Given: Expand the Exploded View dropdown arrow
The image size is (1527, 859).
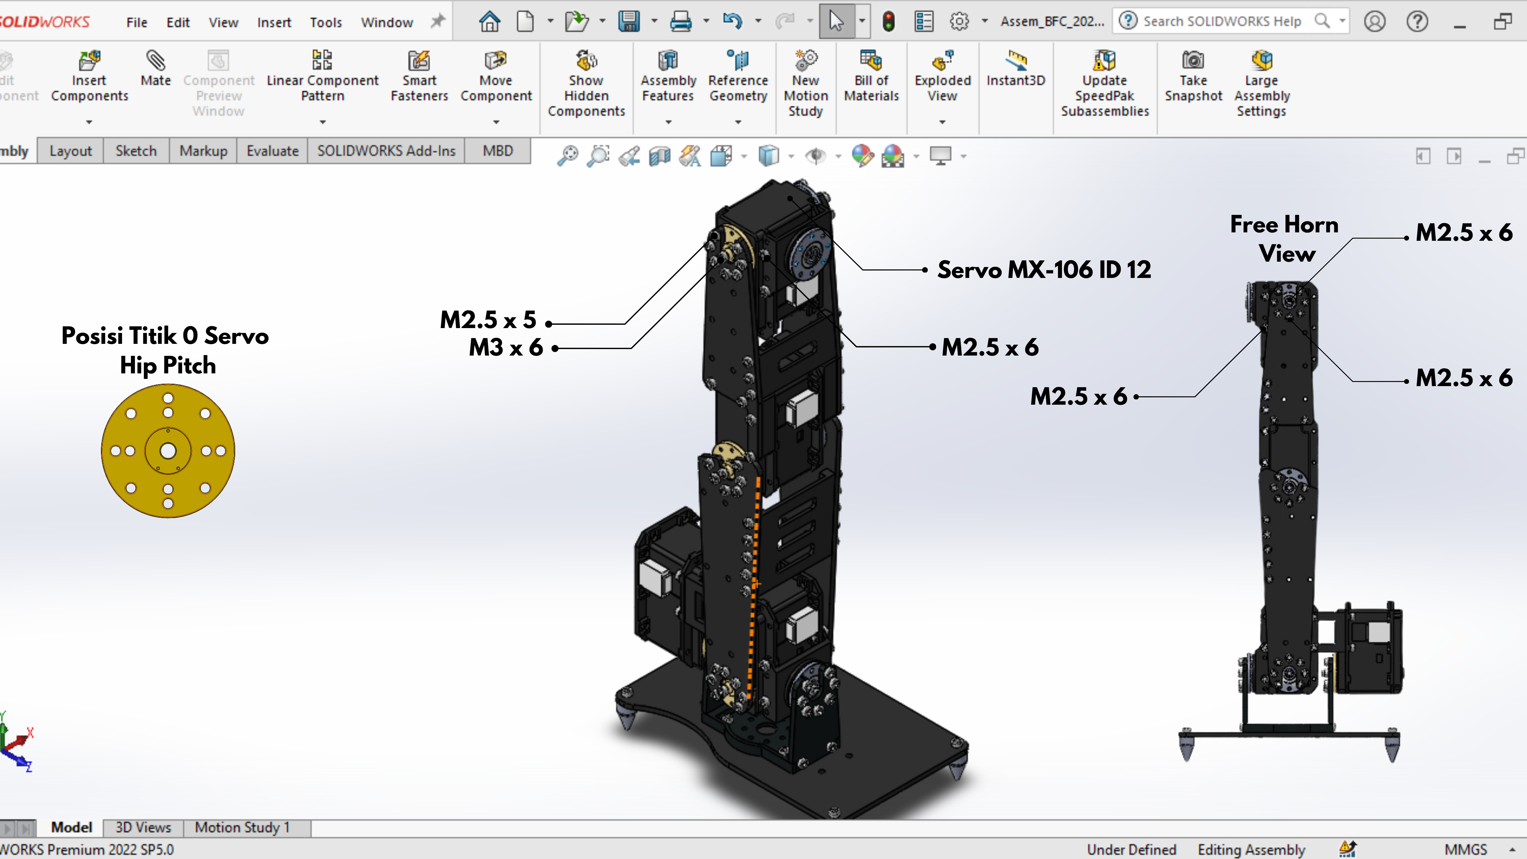Looking at the screenshot, I should click(942, 122).
